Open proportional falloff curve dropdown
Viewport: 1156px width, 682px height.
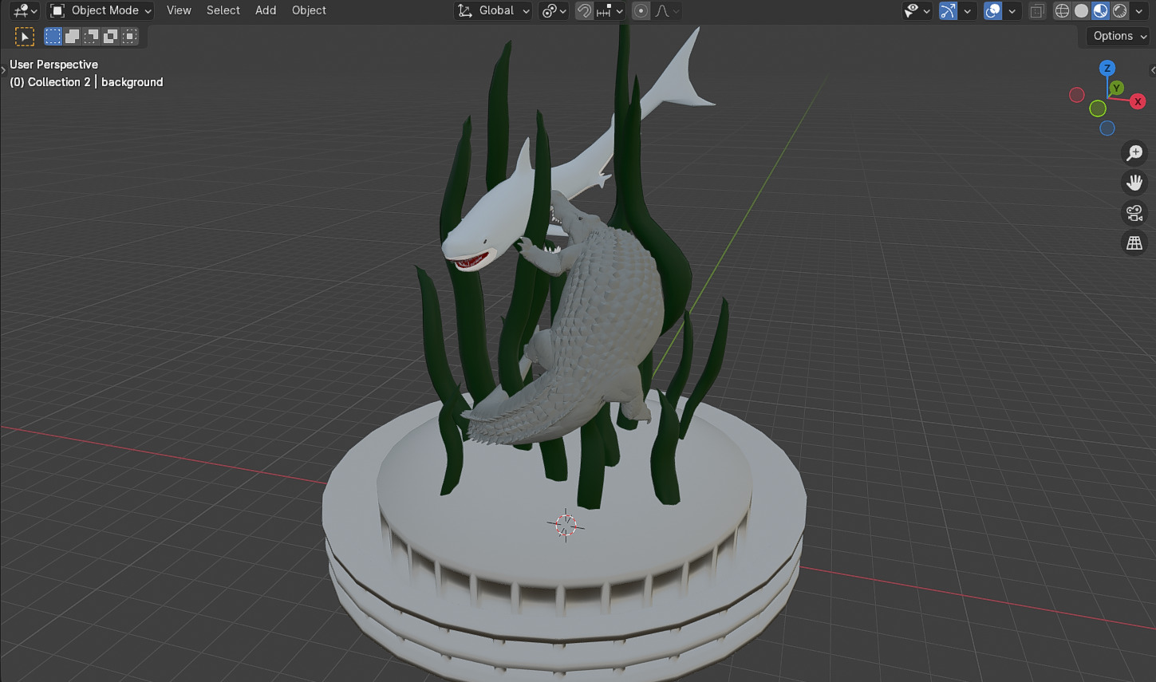tap(667, 10)
